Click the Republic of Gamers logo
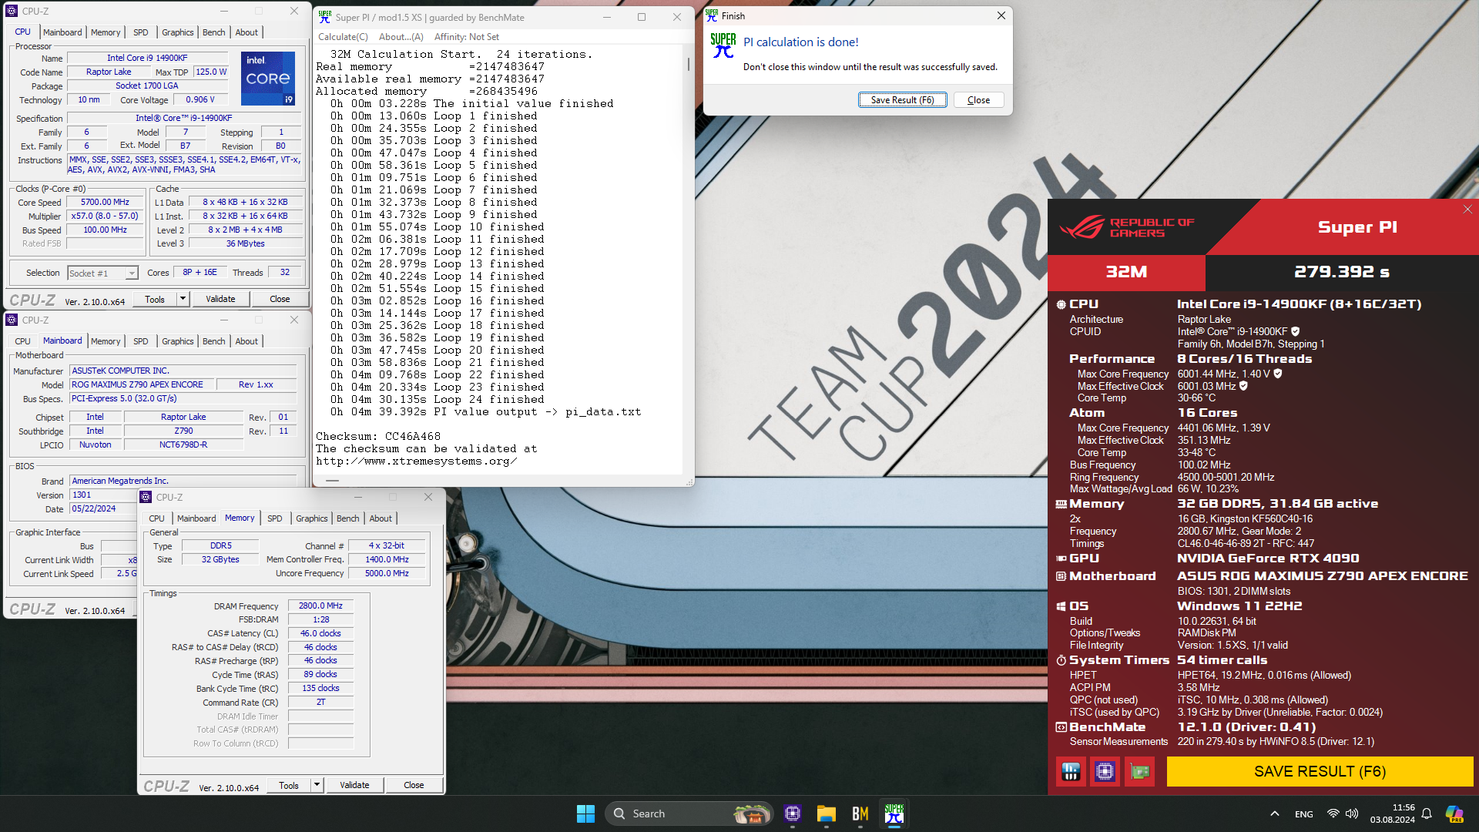 coord(1125,227)
